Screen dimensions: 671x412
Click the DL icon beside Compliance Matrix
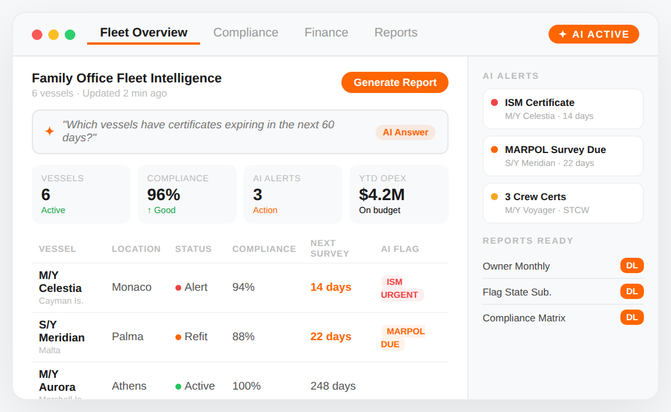click(632, 317)
